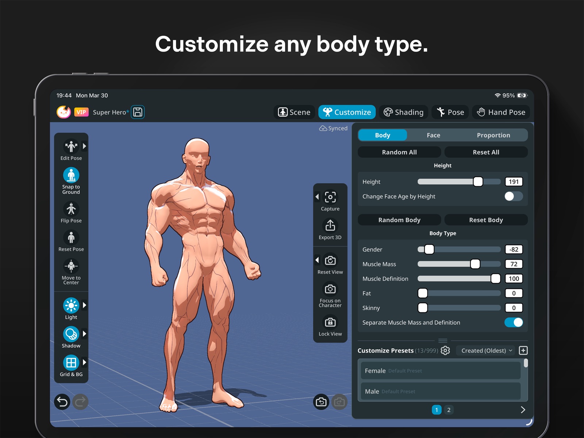Click the Export 3D icon
This screenshot has height=438, width=584.
click(330, 225)
